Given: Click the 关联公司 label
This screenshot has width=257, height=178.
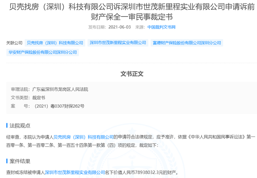Looking at the screenshot, I should [x=14, y=43].
